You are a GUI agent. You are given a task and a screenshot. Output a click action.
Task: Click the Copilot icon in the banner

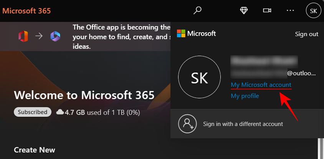(x=55, y=36)
